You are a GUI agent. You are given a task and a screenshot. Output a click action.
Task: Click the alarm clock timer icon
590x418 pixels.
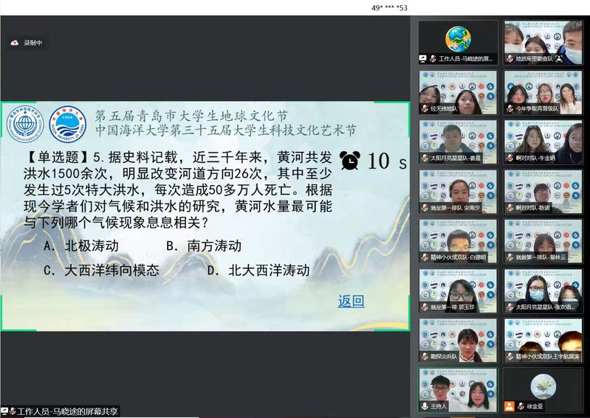pos(350,160)
